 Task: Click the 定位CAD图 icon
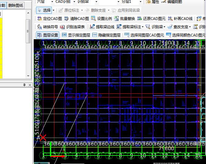[x=40, y=18]
